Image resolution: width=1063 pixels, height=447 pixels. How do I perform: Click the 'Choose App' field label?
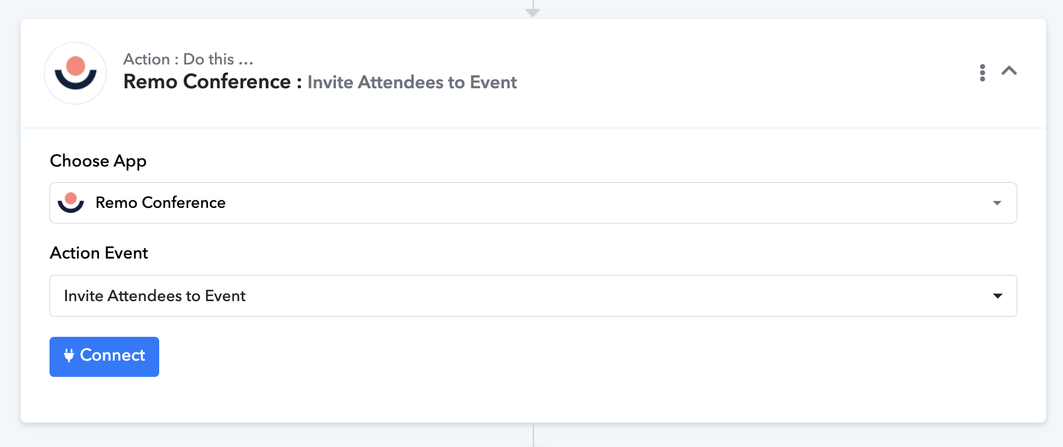tap(98, 161)
